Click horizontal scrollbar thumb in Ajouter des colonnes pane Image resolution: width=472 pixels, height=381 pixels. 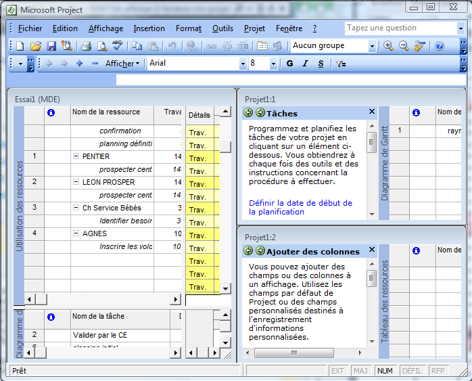click(293, 353)
